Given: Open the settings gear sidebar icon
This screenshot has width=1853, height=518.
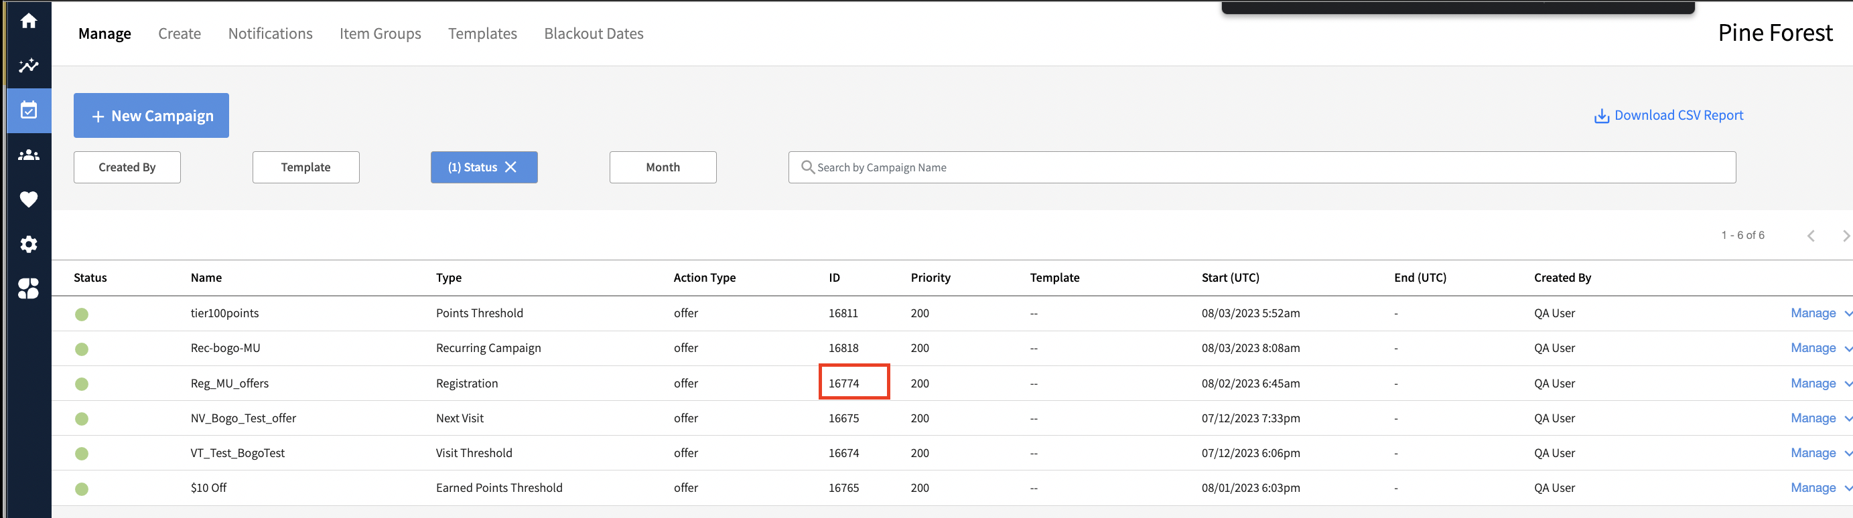Looking at the screenshot, I should click(29, 244).
